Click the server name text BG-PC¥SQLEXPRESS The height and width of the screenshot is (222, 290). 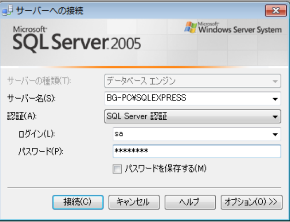[x=146, y=98]
